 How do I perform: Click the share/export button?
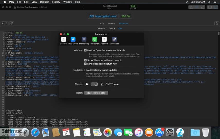pyautogui.click(x=217, y=23)
